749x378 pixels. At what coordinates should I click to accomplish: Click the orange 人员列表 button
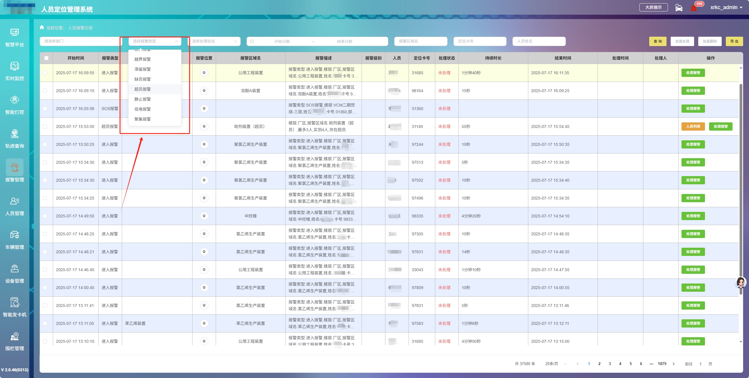(693, 126)
